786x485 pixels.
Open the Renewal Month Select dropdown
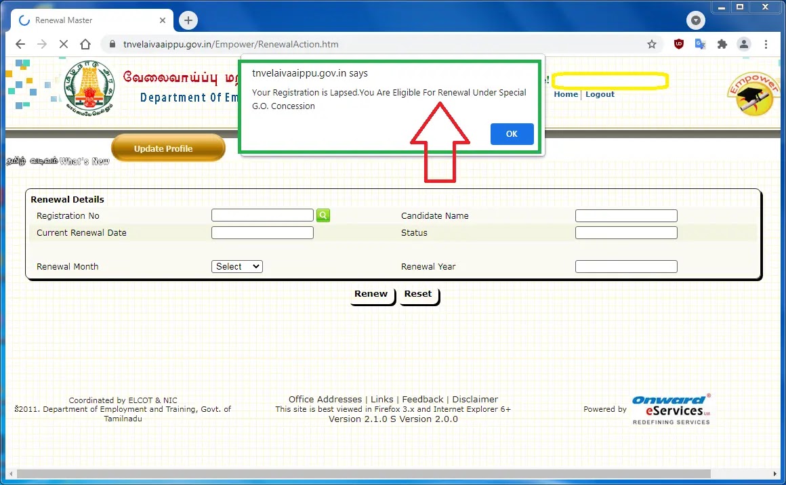[x=237, y=267]
